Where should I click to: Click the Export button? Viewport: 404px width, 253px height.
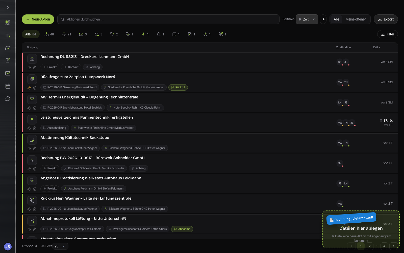click(x=386, y=19)
